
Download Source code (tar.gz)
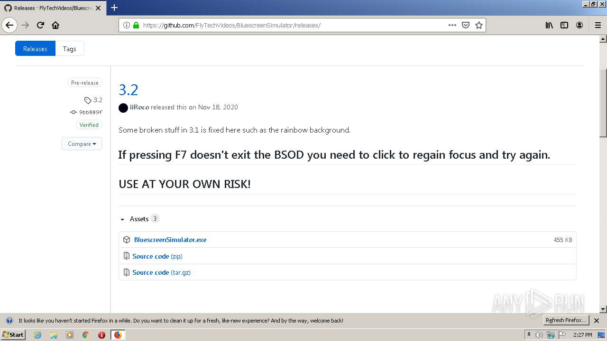pyautogui.click(x=161, y=272)
